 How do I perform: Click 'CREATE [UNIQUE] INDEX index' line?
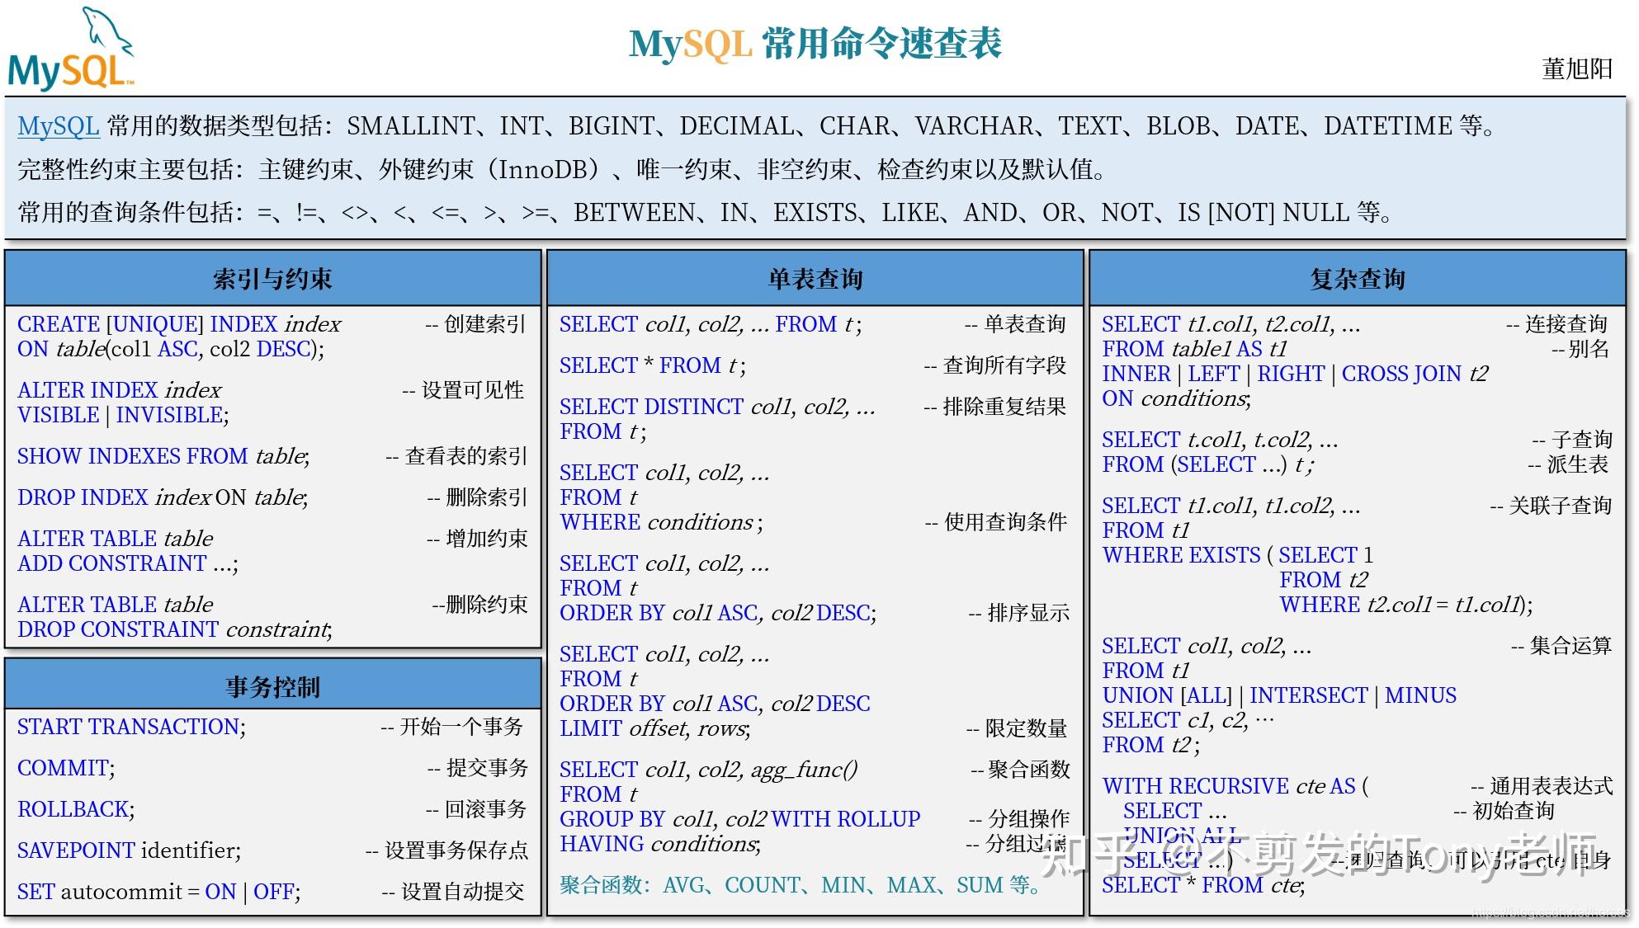click(179, 324)
